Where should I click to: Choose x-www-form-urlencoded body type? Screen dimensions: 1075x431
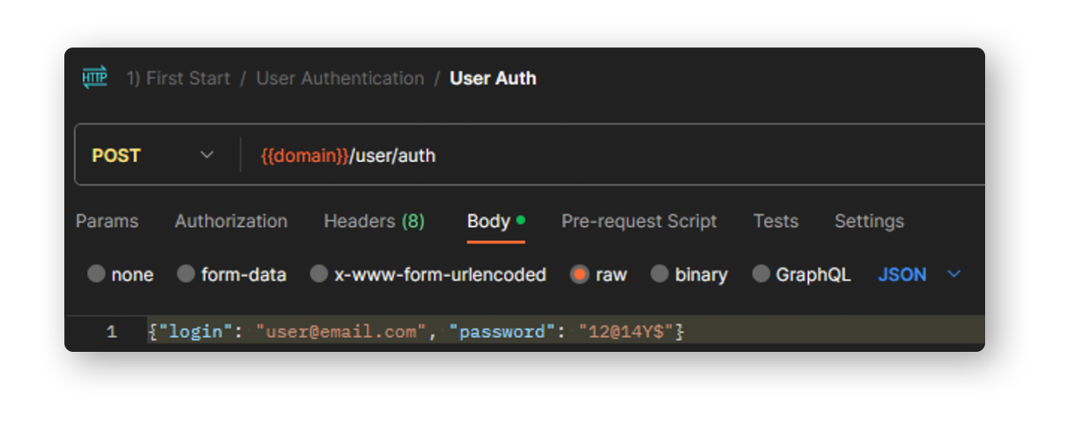(x=319, y=274)
